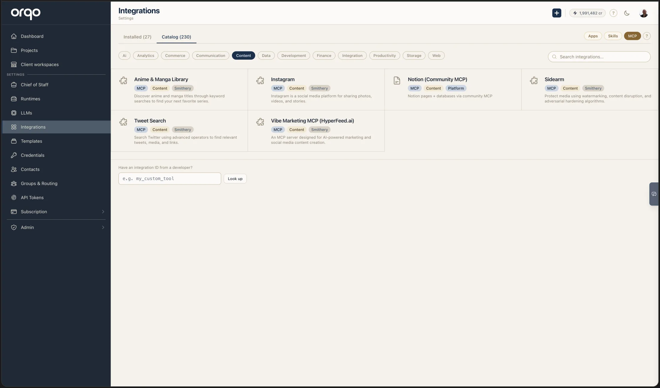Focus the Search integrations field
Image resolution: width=660 pixels, height=388 pixels.
coord(599,57)
